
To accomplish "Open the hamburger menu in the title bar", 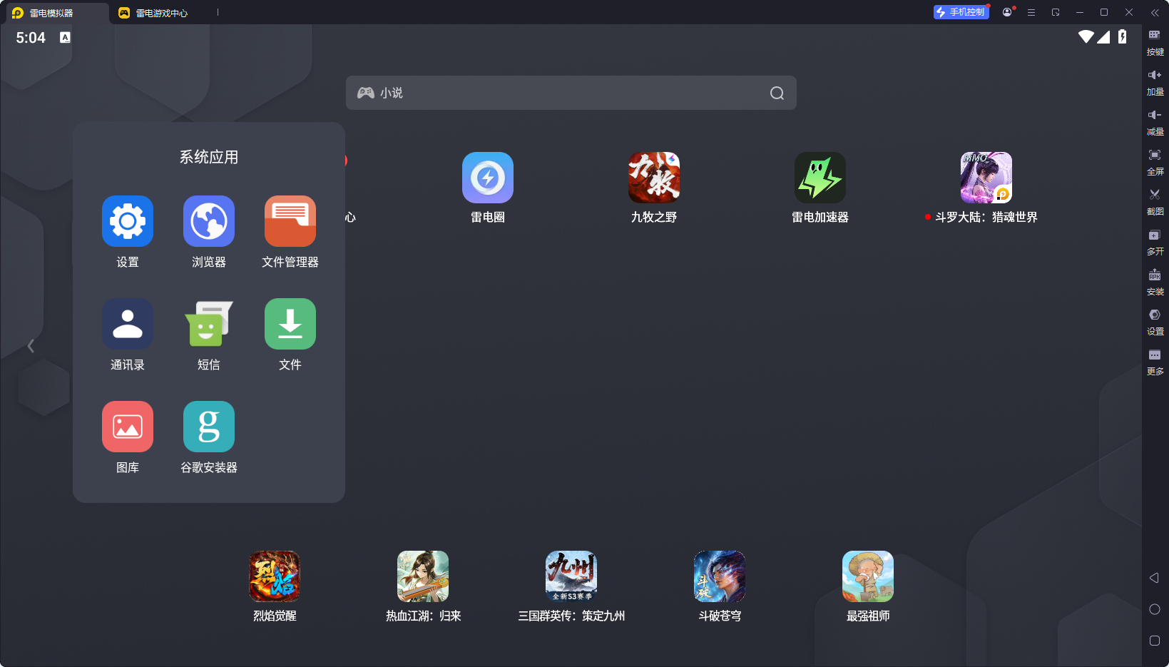I will (1031, 12).
